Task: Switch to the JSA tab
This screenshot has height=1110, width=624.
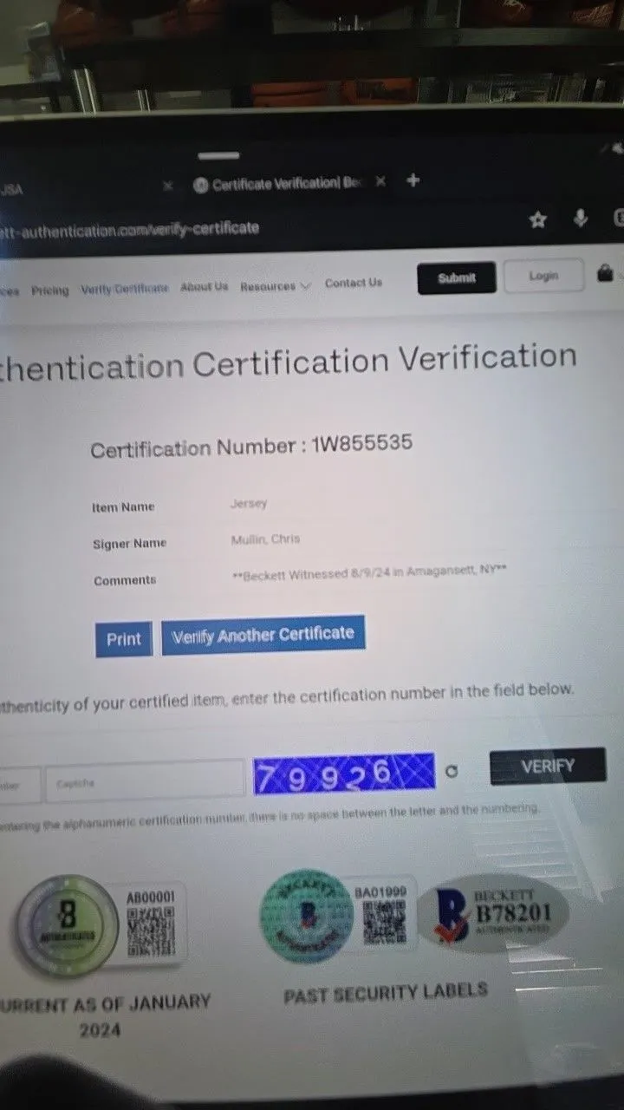Action: [x=12, y=189]
